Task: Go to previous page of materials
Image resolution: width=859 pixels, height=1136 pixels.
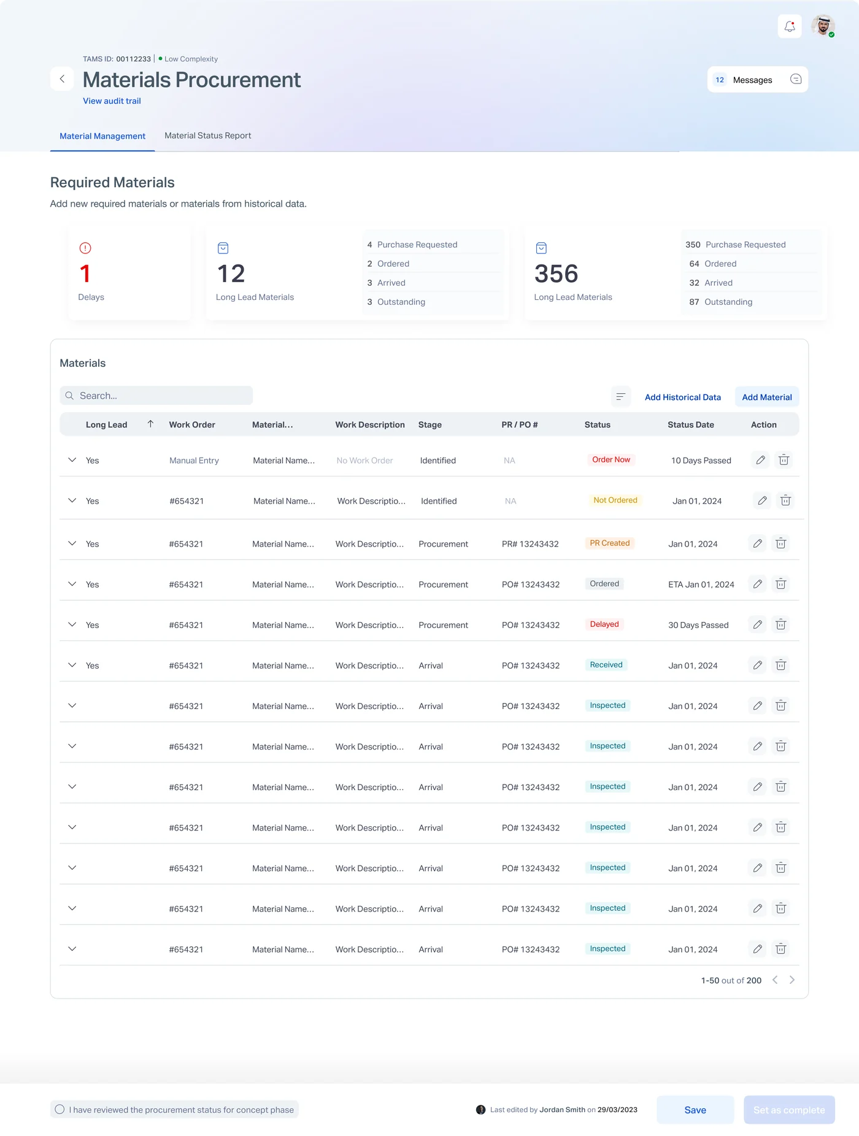Action: 775,980
